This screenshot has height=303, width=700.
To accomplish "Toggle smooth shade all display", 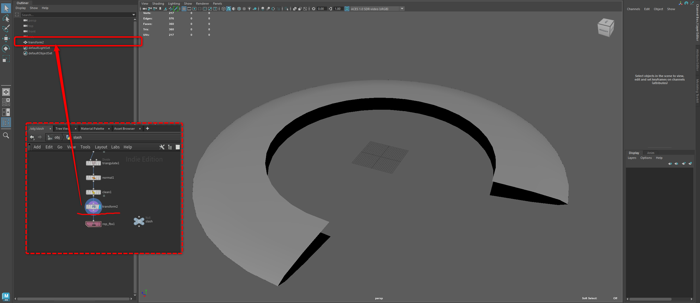I will pyautogui.click(x=229, y=9).
